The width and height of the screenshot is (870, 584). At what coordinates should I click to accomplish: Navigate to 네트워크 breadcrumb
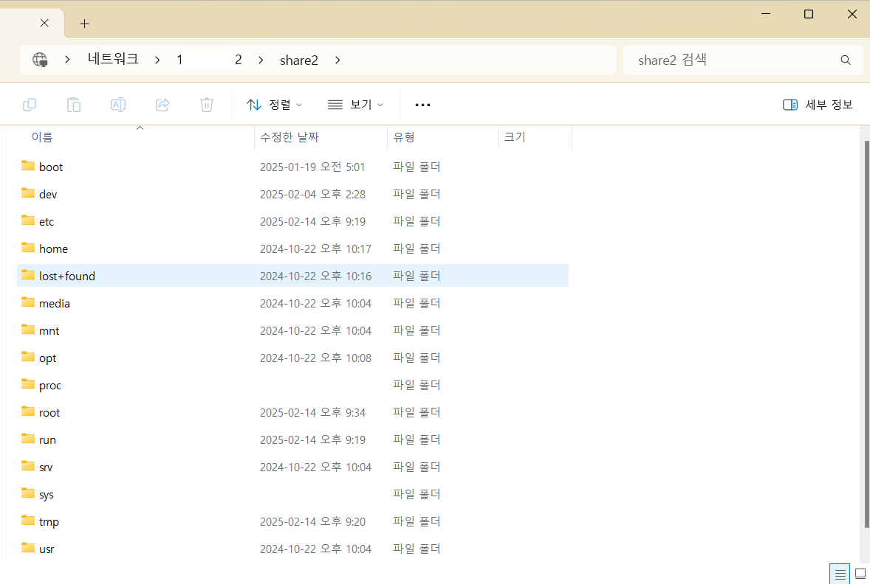click(x=113, y=59)
